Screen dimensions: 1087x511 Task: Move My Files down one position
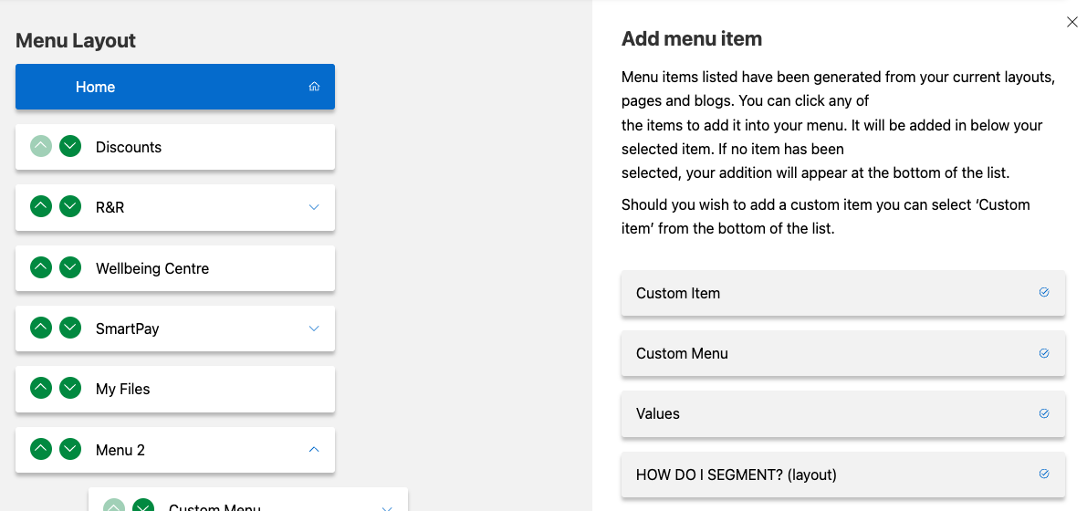[70, 389]
